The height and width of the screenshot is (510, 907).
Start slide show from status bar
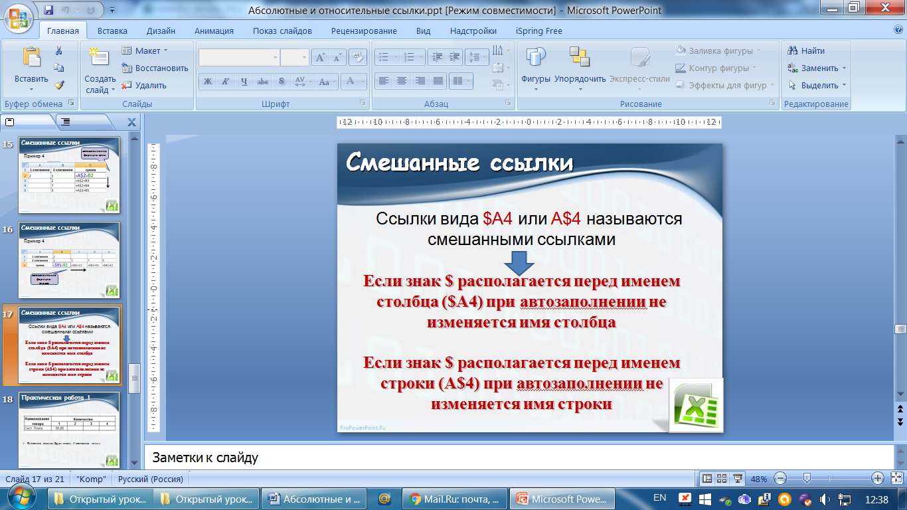click(737, 479)
